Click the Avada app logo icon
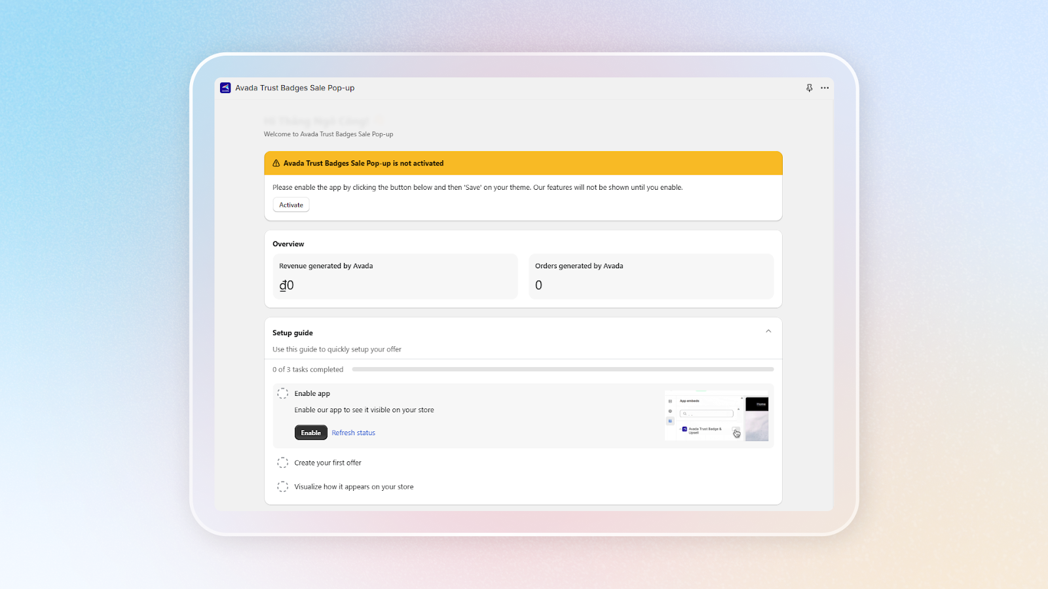Viewport: 1048px width, 589px height. (225, 88)
